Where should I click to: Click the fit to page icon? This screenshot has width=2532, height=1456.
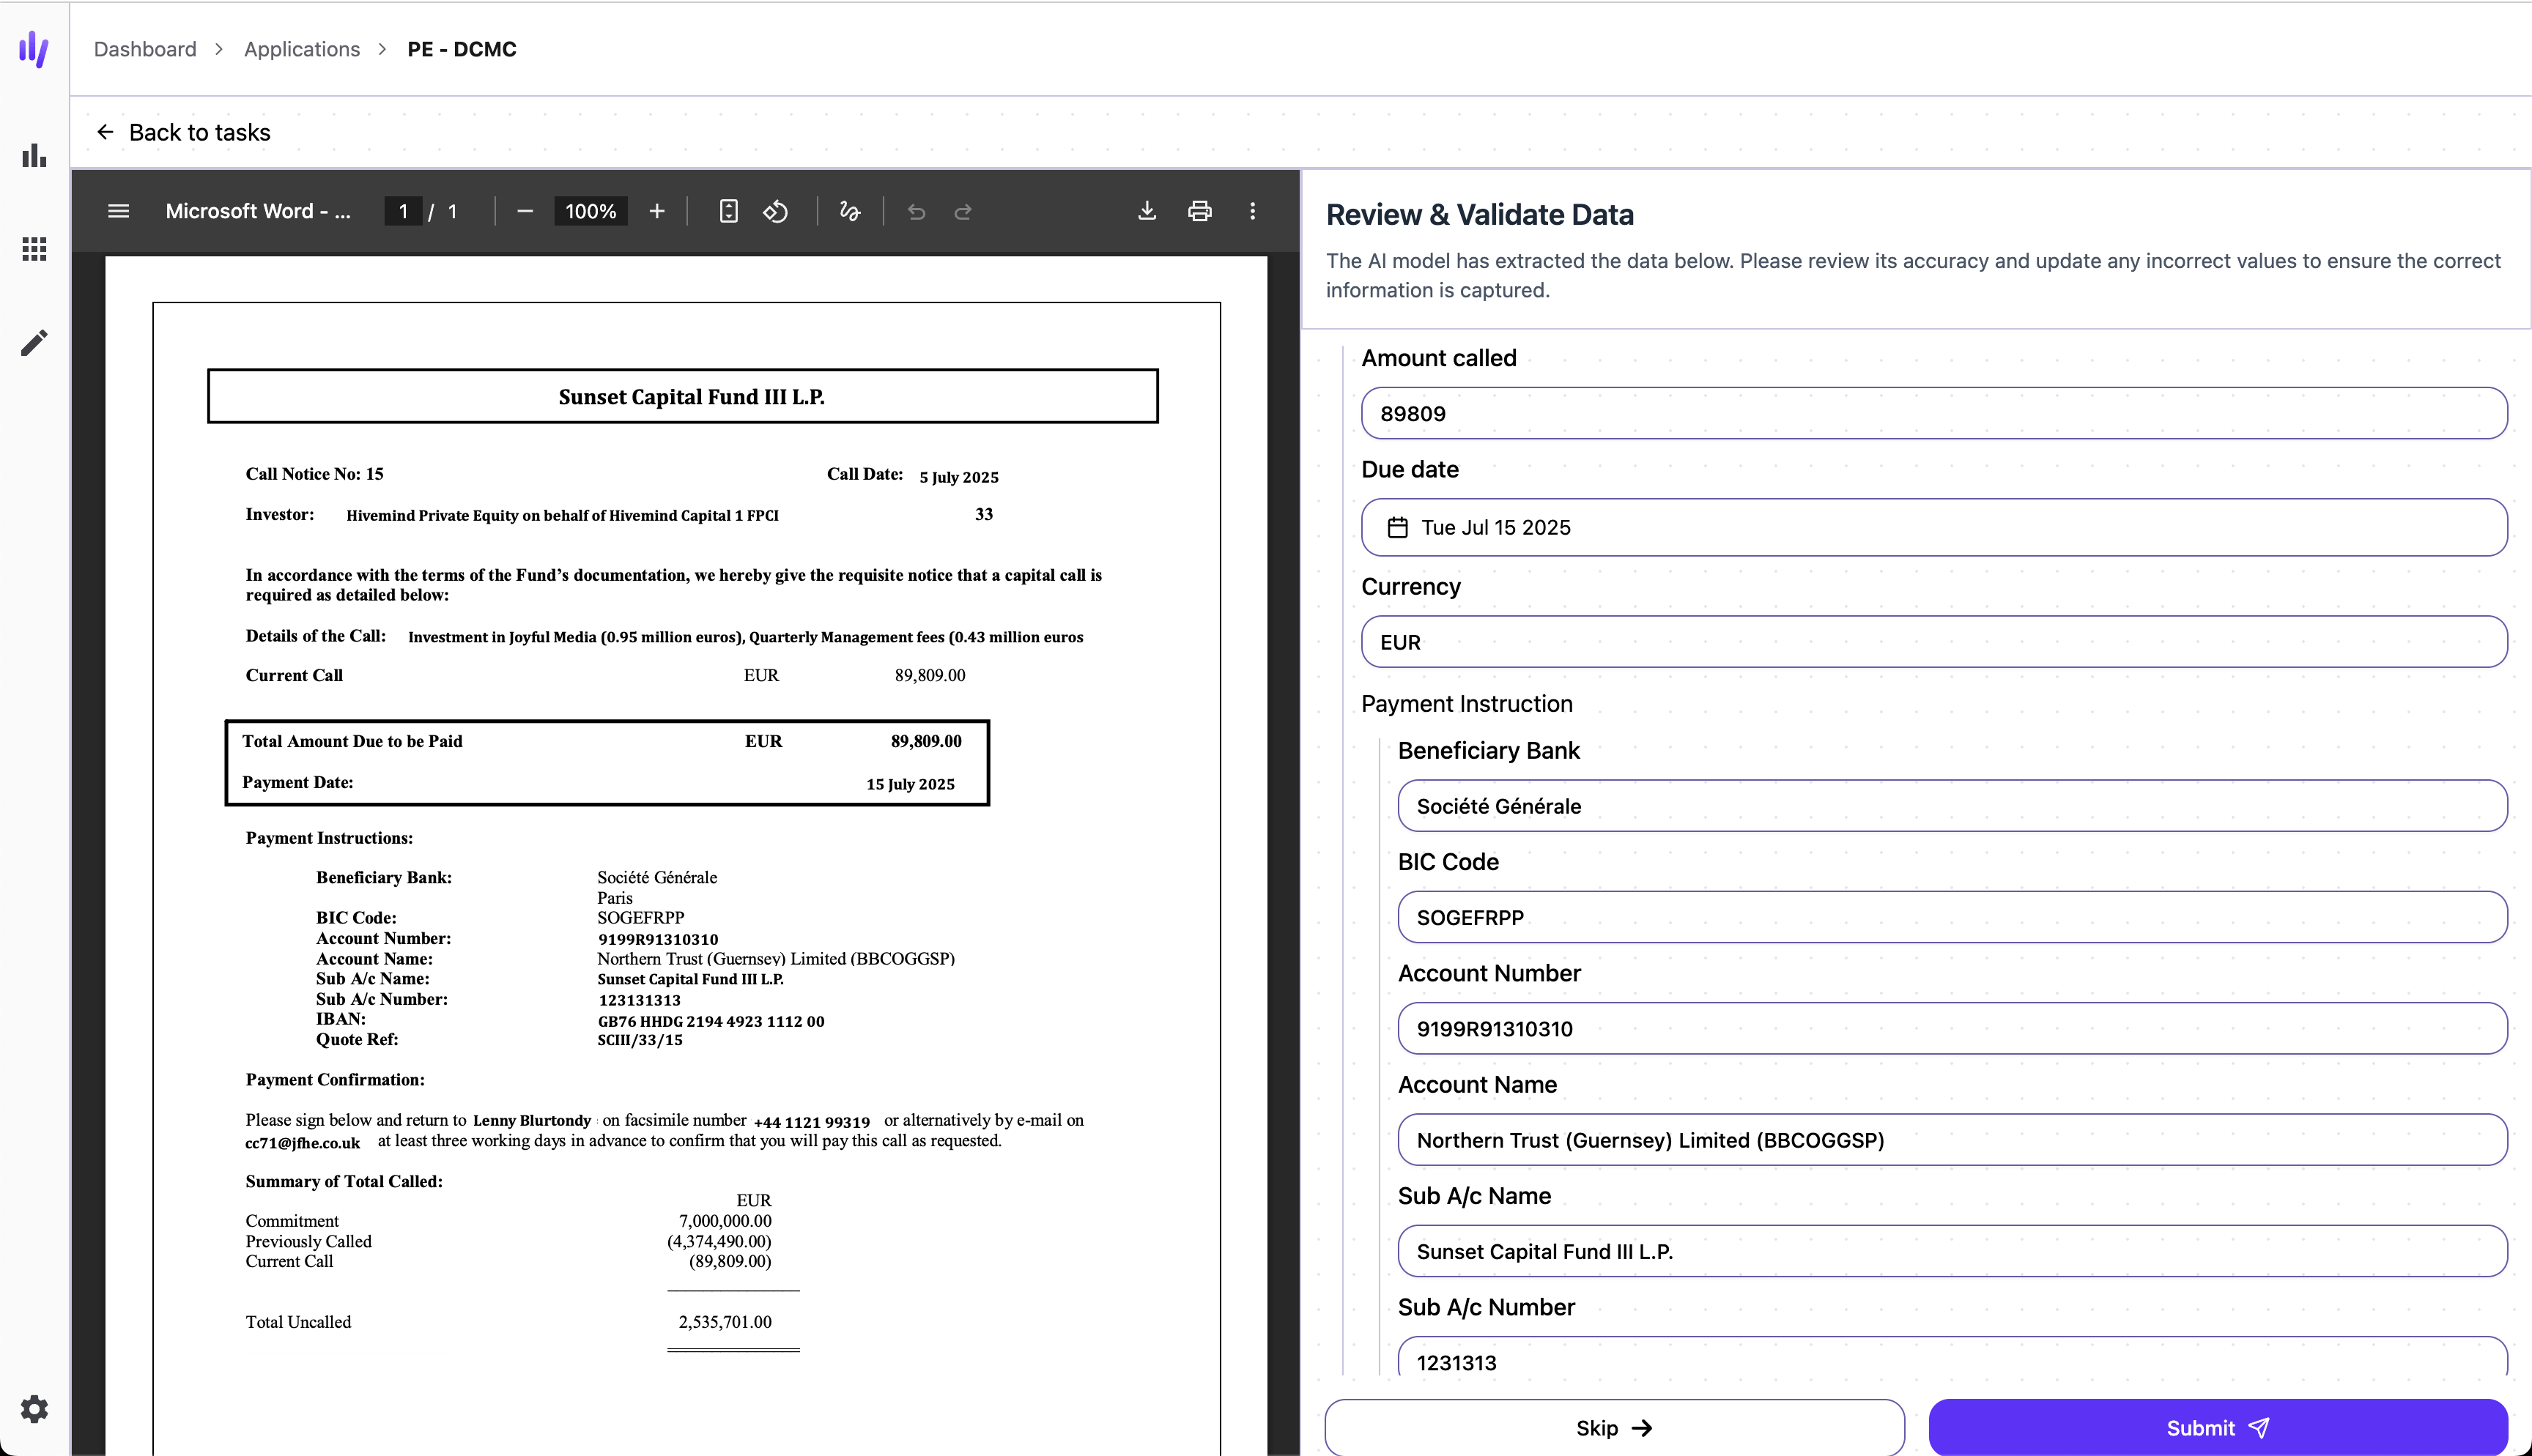pos(729,211)
